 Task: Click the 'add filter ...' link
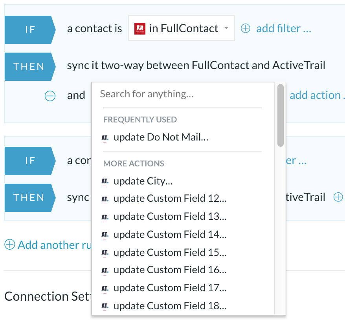[284, 29]
